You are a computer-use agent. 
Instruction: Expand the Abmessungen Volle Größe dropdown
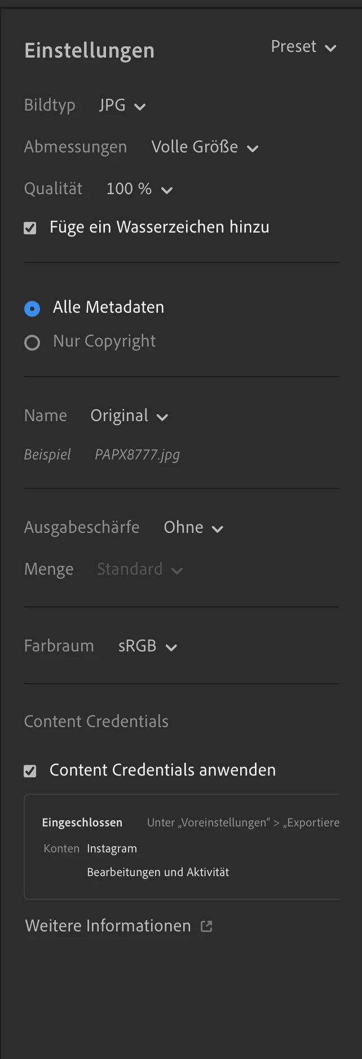tap(205, 147)
